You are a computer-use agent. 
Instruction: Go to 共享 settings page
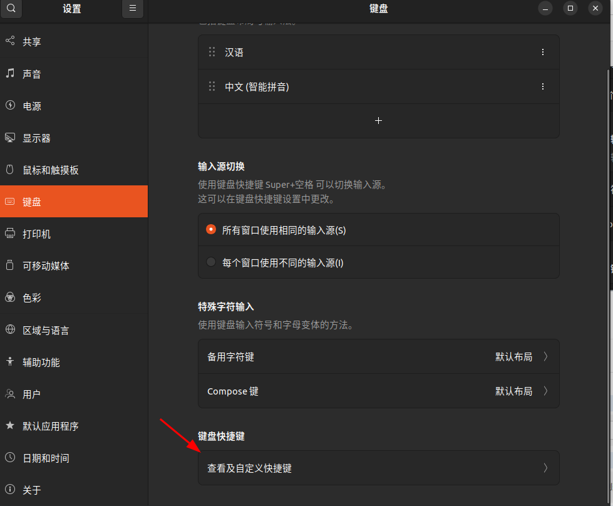(74, 41)
